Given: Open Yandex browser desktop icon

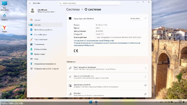Looking at the screenshot, I should [4, 28].
